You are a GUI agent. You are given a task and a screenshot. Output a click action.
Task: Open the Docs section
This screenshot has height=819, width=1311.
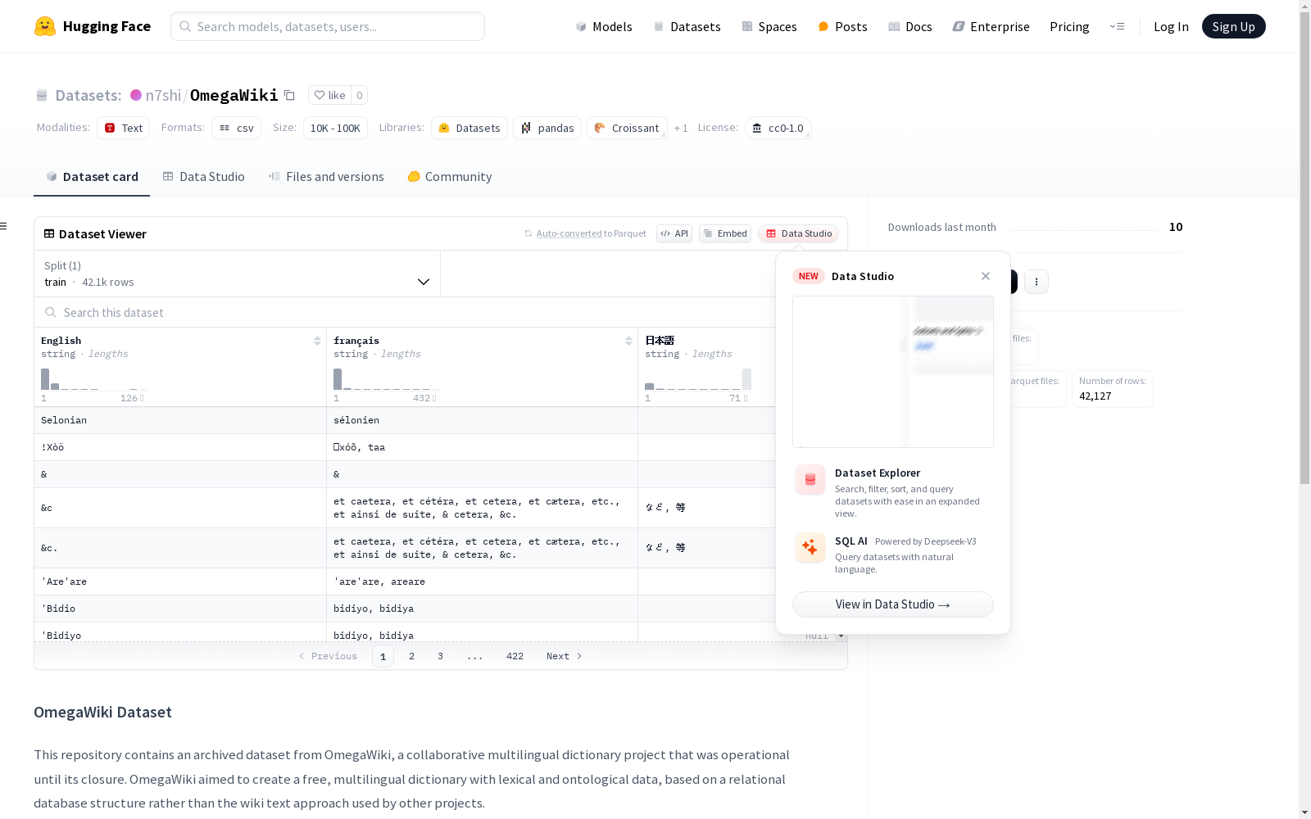point(910,26)
